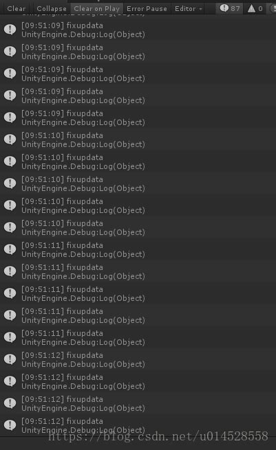Select the third 09:51:10 fixupdata log entry
This screenshot has height=450, width=276.
pos(138,183)
